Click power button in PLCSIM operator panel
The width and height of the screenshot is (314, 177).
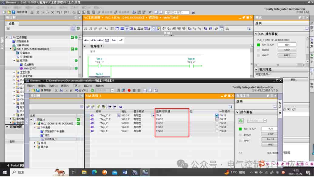(241, 121)
